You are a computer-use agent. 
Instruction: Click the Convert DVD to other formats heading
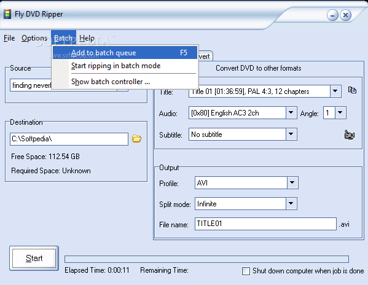click(259, 68)
